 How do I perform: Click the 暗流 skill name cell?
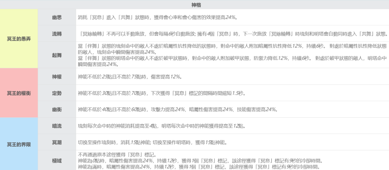point(57,126)
